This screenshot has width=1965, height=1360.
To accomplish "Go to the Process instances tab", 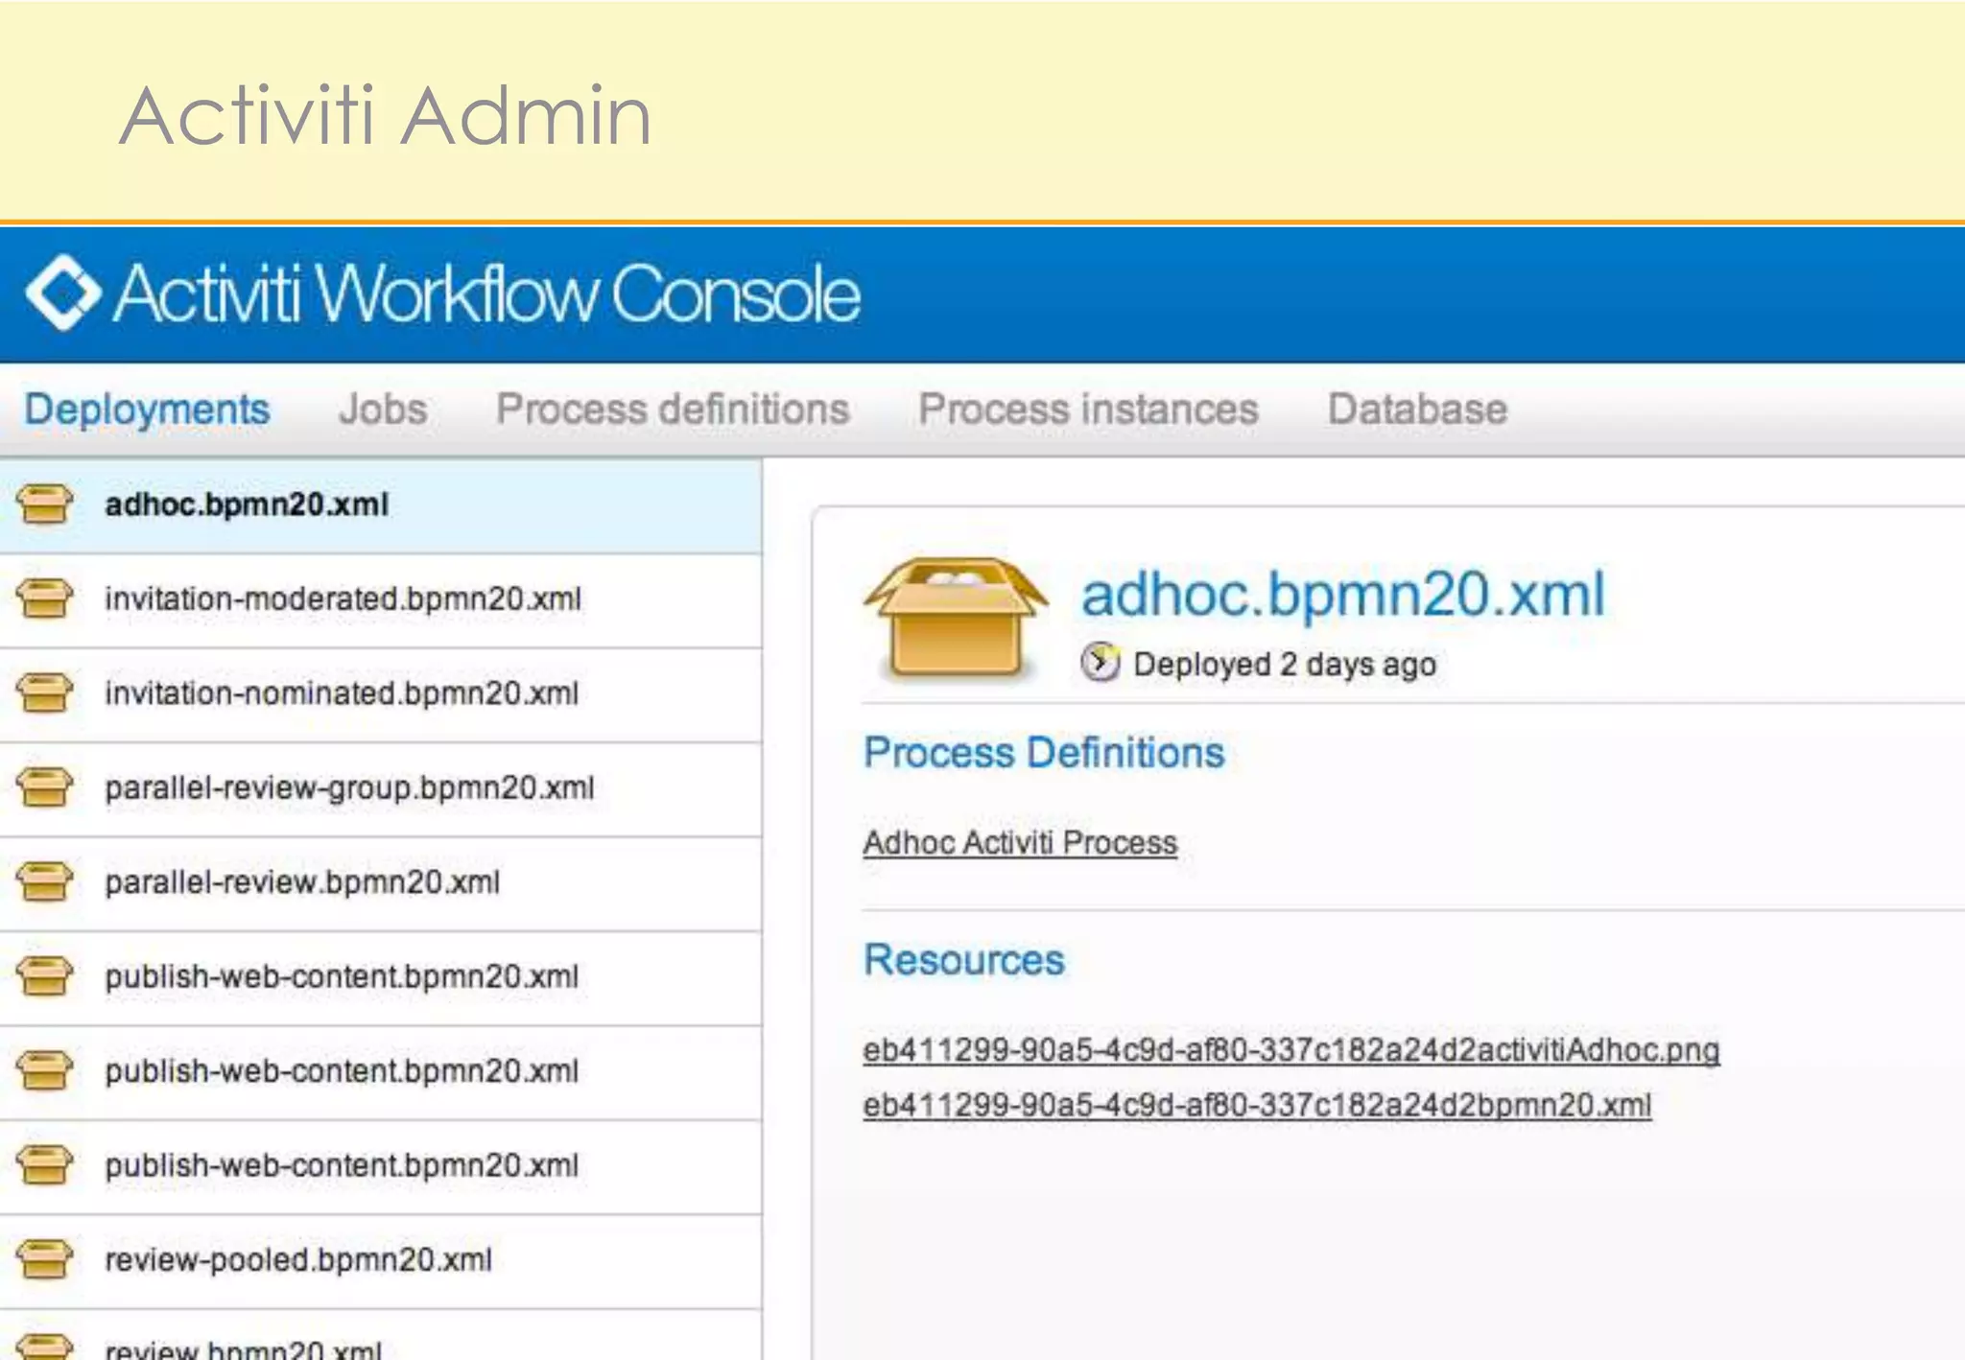I will pyautogui.click(x=1088, y=410).
